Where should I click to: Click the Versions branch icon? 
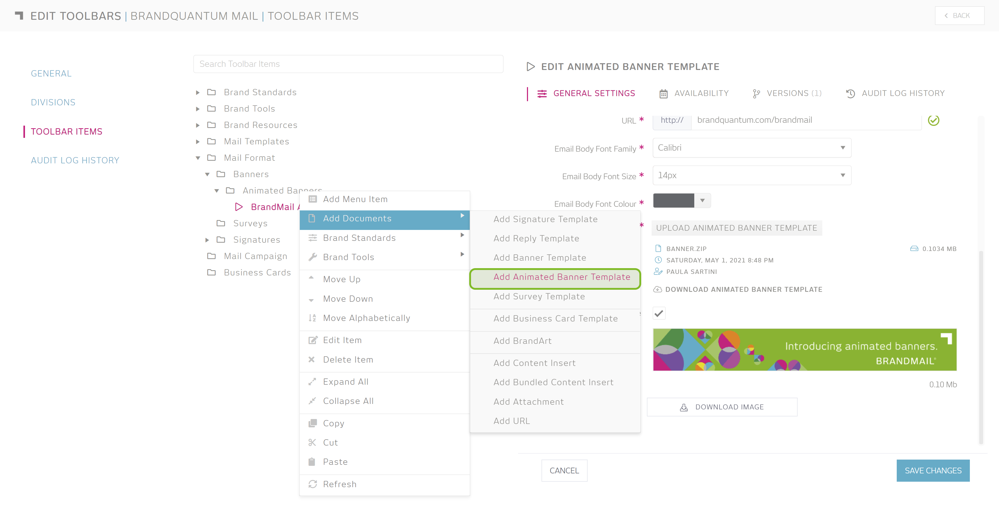coord(756,93)
